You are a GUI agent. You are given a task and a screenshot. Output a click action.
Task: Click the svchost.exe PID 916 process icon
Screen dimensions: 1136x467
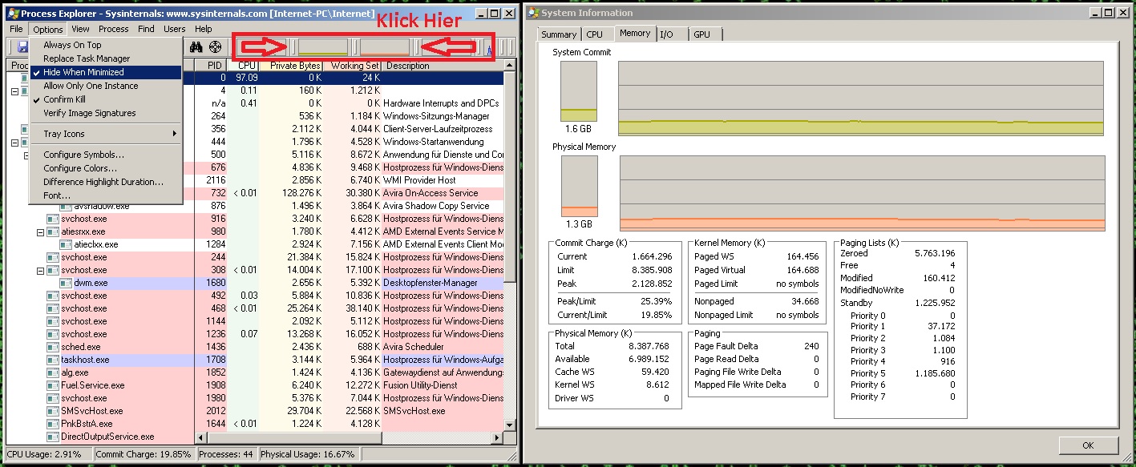[53, 219]
